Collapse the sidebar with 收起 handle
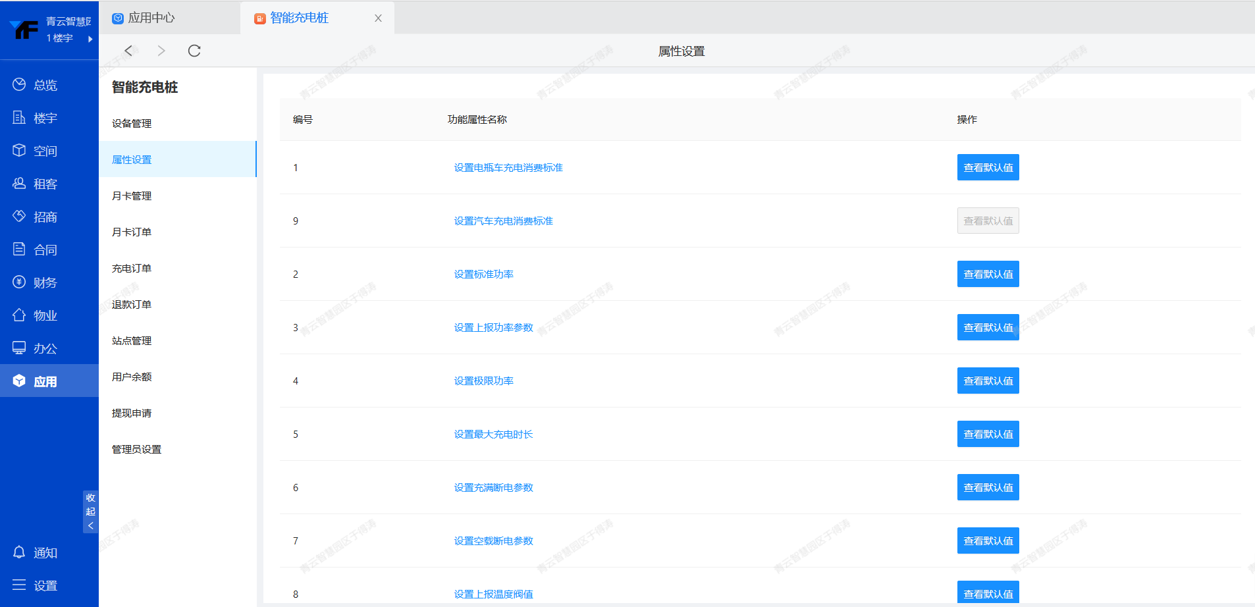The height and width of the screenshot is (607, 1255). 90,512
